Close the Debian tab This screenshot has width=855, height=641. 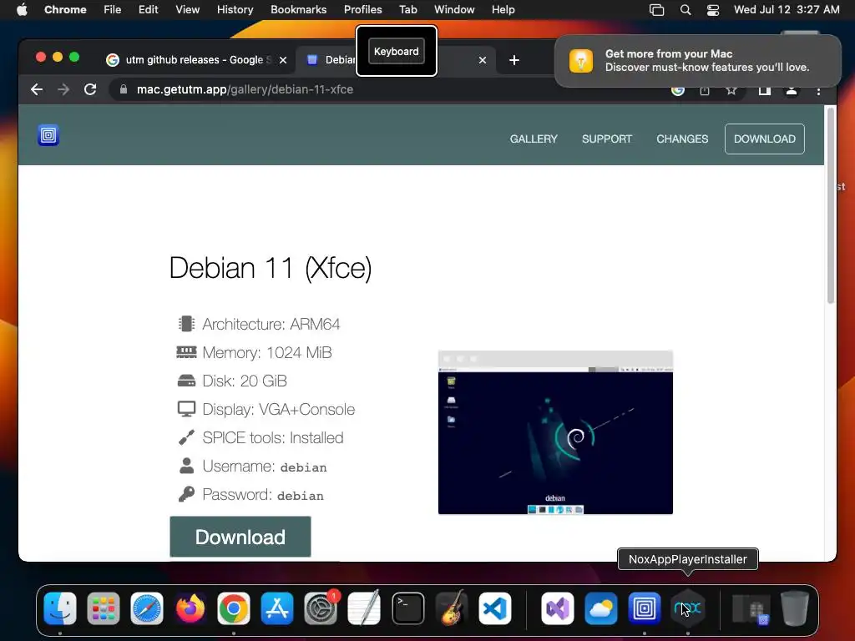click(482, 60)
